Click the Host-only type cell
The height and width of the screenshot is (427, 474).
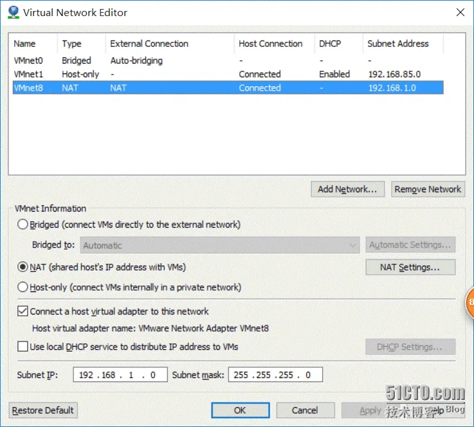(x=80, y=75)
